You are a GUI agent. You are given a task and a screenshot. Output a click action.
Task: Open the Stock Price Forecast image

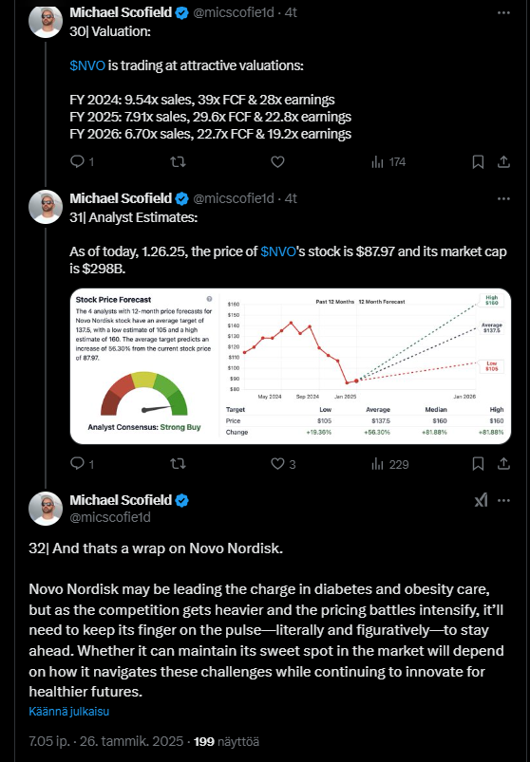point(291,366)
